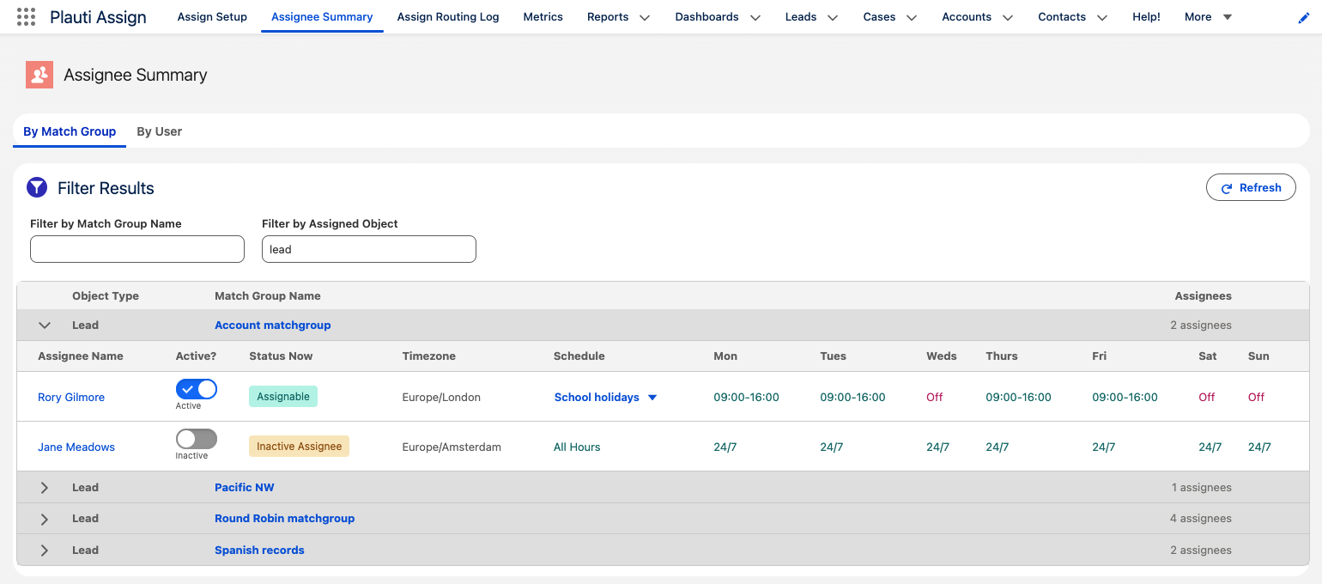The image size is (1322, 584).
Task: Open the Reports tab dropdown chevron
Action: 645,17
